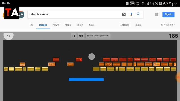Tap the battery status icon

[x=161, y=3]
